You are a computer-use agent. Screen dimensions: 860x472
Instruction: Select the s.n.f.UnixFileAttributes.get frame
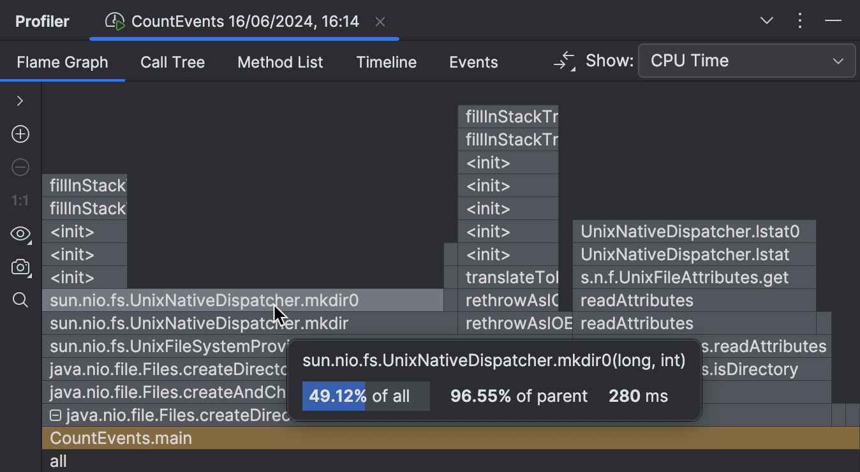(694, 277)
